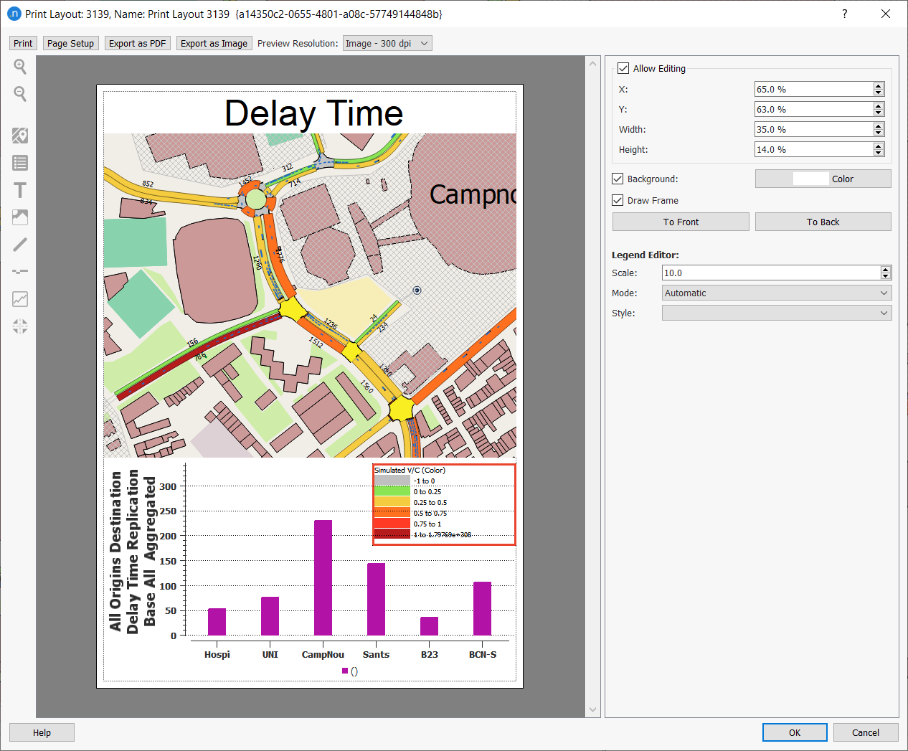Select the Zoom Out tool
Image resolution: width=908 pixels, height=751 pixels.
19,93
